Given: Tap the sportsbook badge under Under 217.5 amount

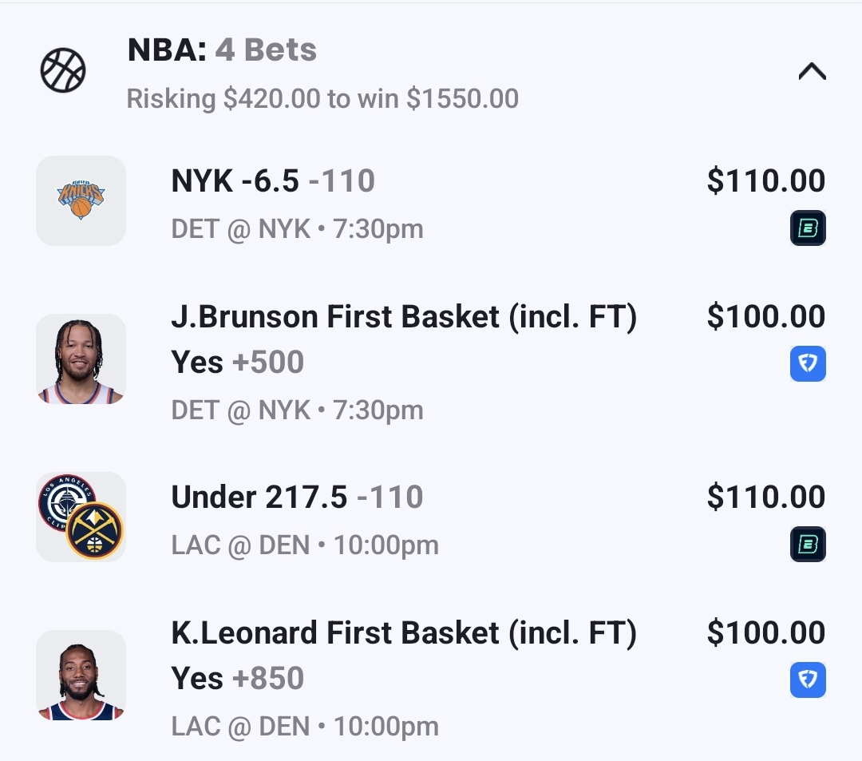Looking at the screenshot, I should 808,545.
